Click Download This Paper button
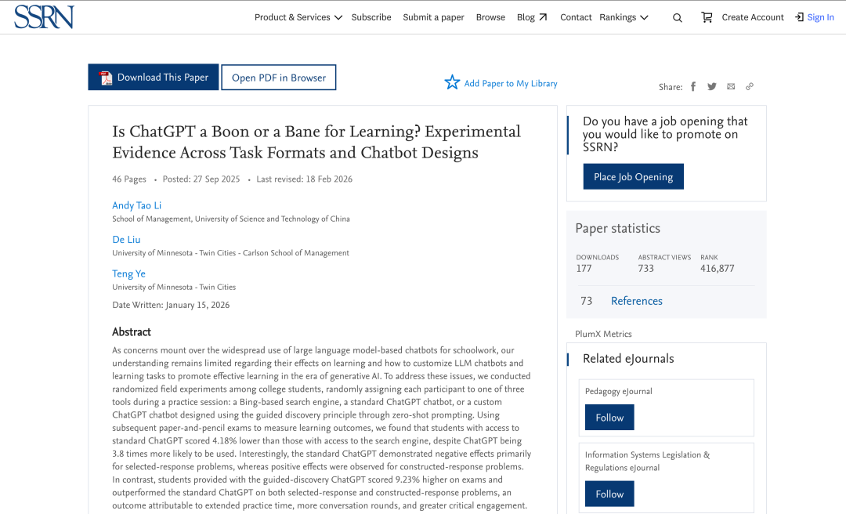The width and height of the screenshot is (846, 514). [154, 78]
